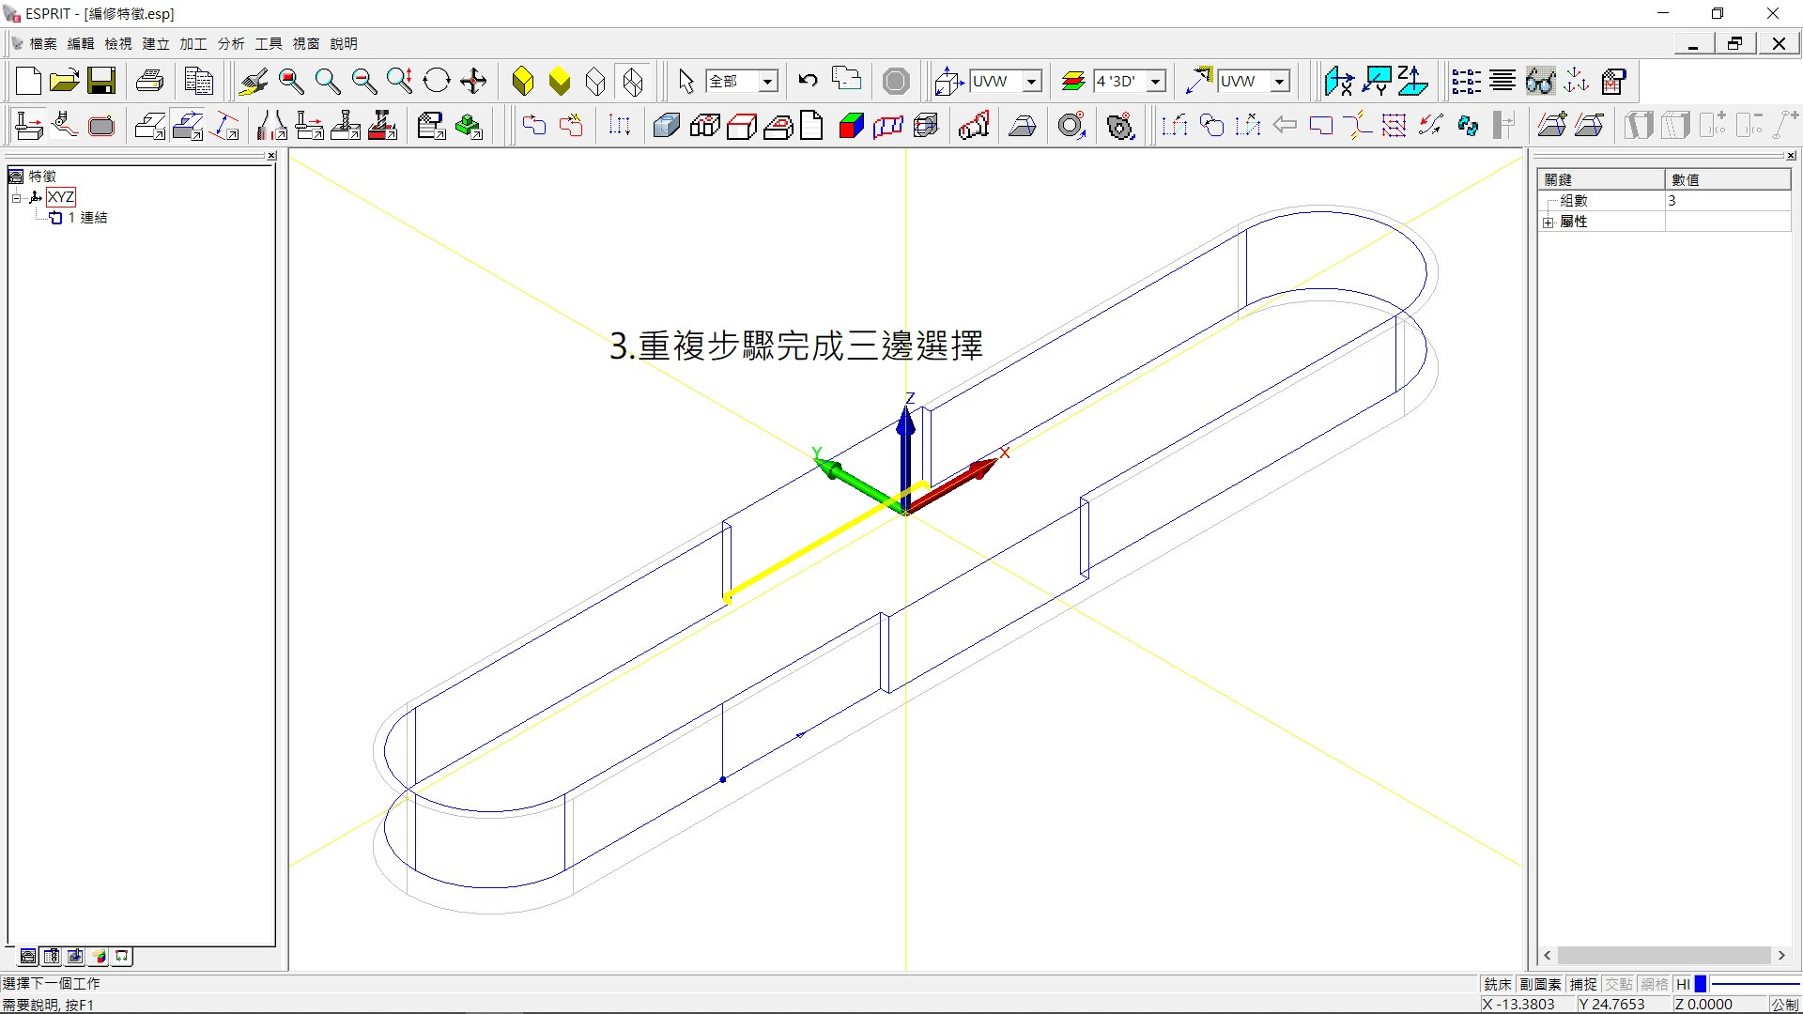Open the folder icon to load file

coord(64,81)
